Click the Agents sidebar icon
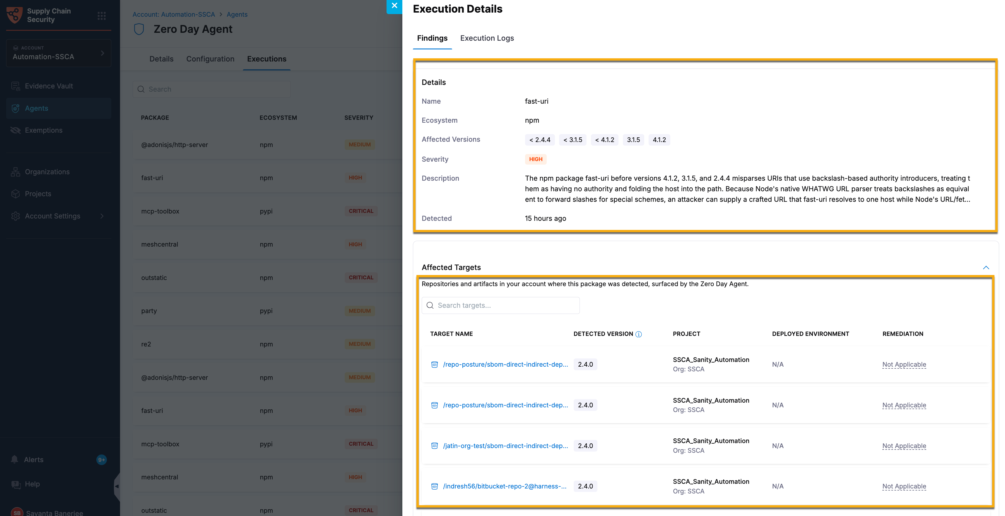This screenshot has height=516, width=1005. 16,108
